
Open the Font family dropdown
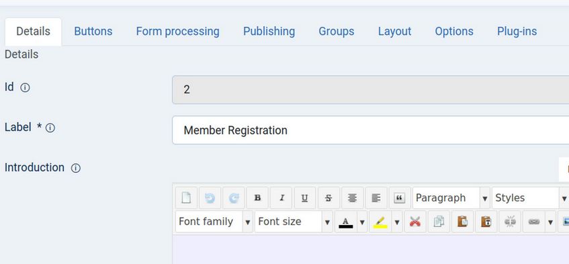(x=214, y=222)
